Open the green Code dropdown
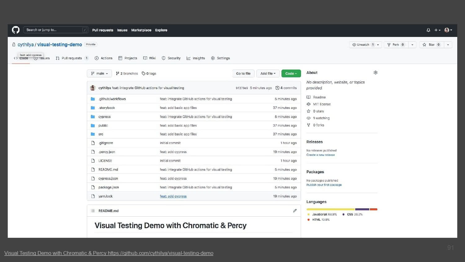The width and height of the screenshot is (465, 262). (291, 74)
